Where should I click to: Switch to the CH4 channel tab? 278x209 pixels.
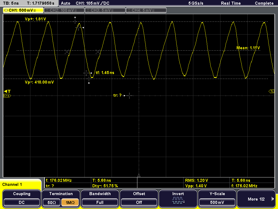[x=146, y=10]
